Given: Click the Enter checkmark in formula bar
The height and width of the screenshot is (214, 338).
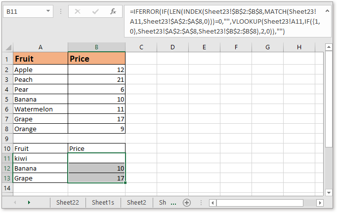Looking at the screenshot, I should pos(95,10).
